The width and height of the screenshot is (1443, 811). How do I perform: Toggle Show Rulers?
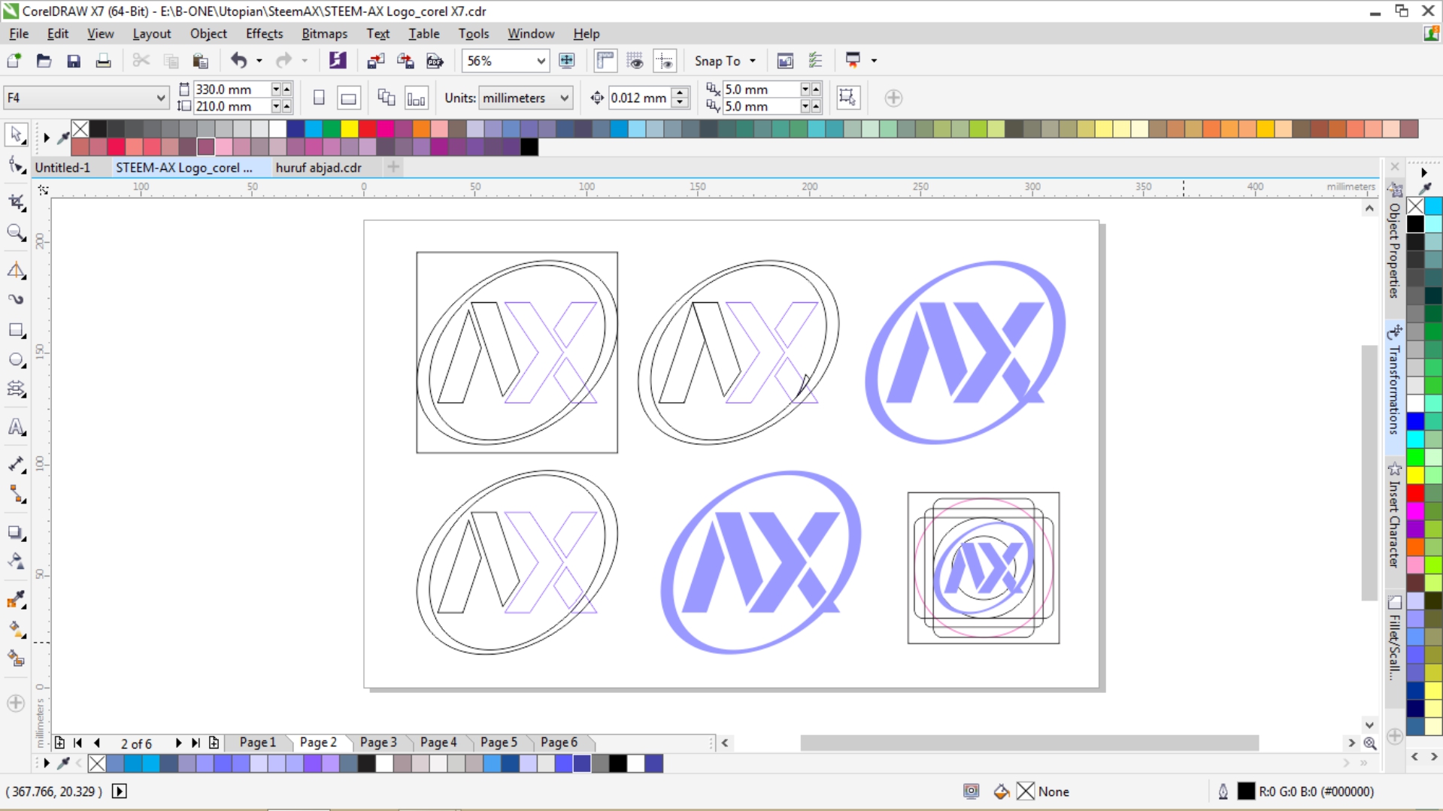pyautogui.click(x=605, y=61)
